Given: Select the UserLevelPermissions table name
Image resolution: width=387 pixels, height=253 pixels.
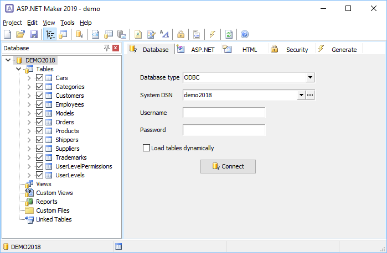Looking at the screenshot, I should [84, 166].
